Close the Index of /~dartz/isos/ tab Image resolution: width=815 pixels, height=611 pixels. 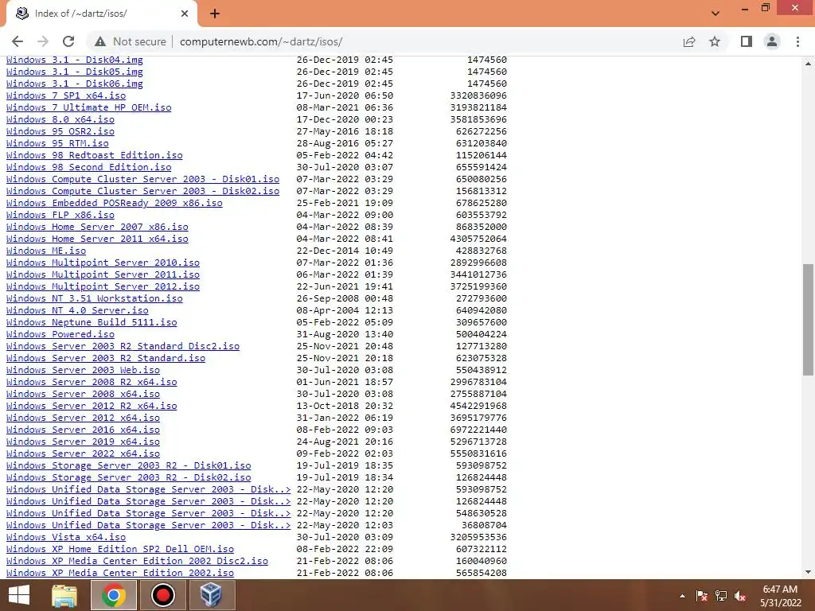185,14
